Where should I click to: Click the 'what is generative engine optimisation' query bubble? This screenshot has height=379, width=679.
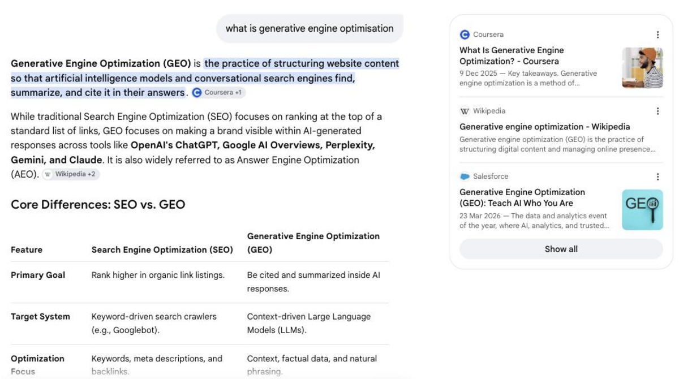[310, 28]
